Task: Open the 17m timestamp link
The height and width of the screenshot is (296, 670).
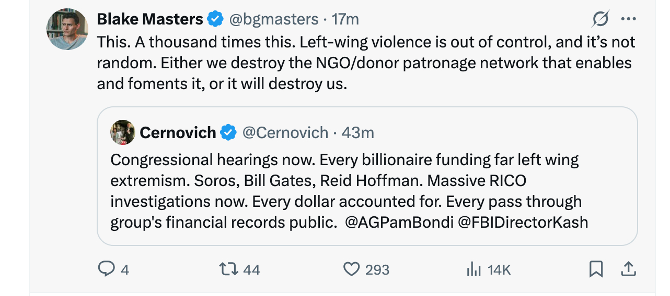Action: [345, 19]
